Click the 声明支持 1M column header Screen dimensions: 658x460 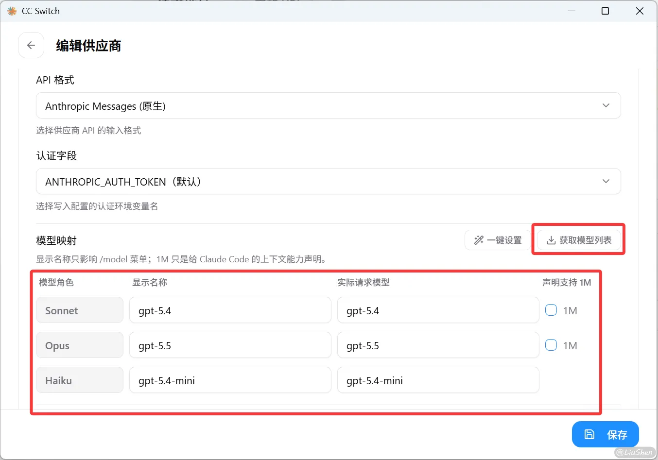pyautogui.click(x=567, y=282)
